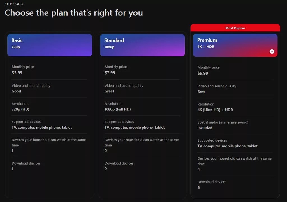Select the Standard 1080p plan card

(142, 45)
